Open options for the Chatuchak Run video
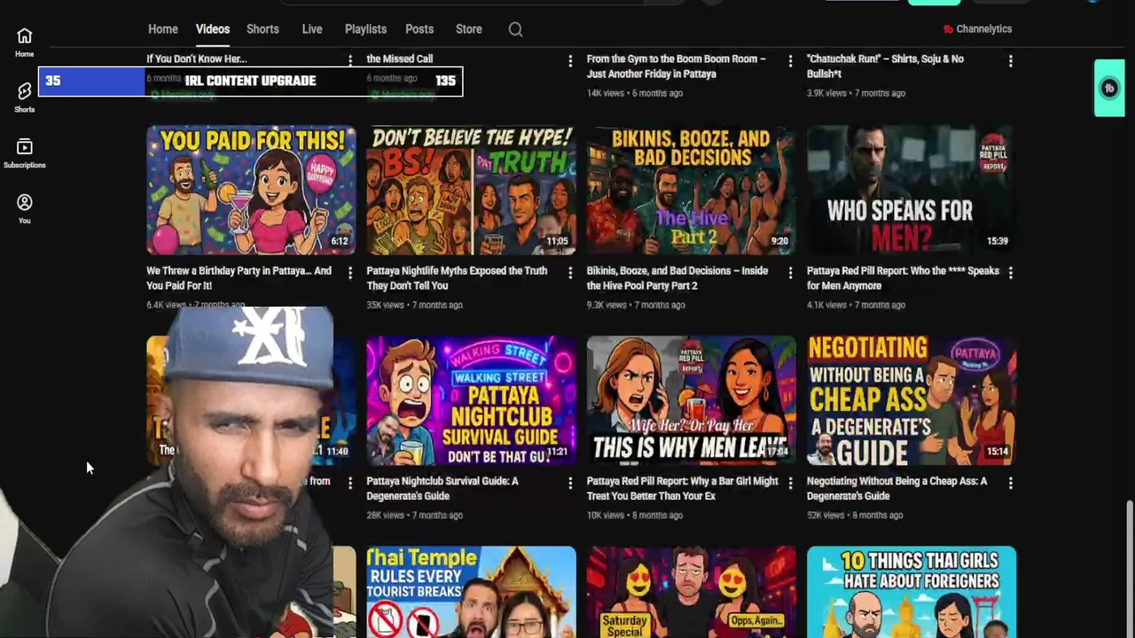The height and width of the screenshot is (638, 1135). tap(1010, 60)
